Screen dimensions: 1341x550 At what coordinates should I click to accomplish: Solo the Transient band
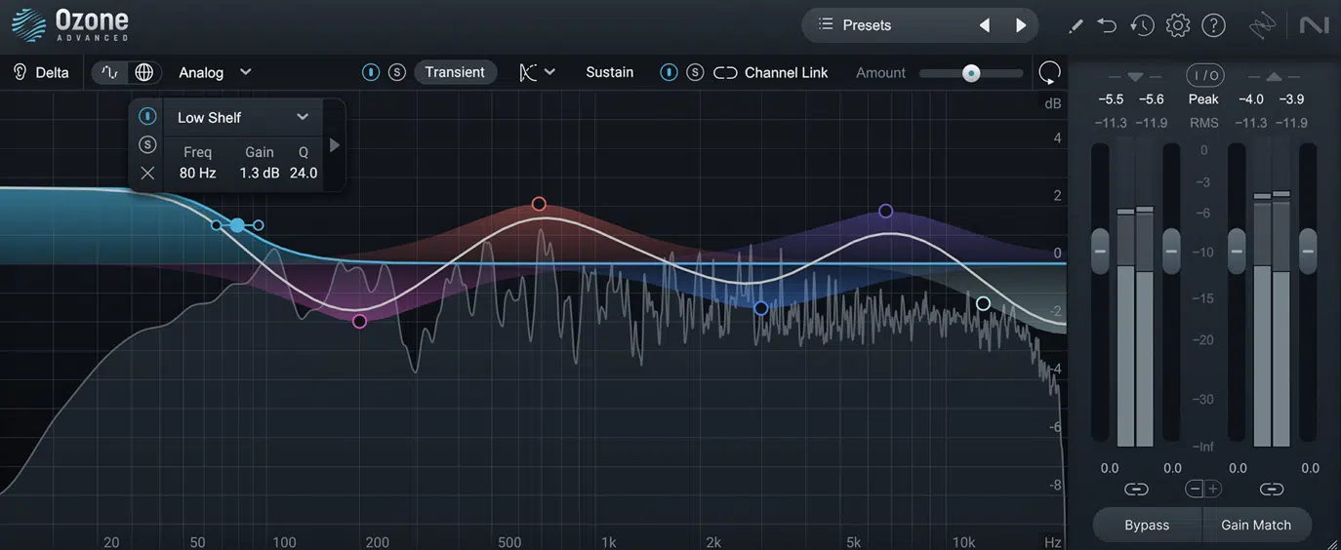pyautogui.click(x=397, y=72)
